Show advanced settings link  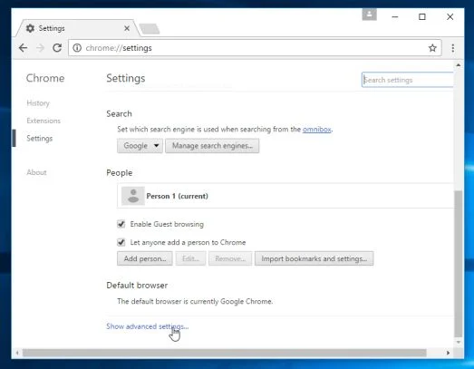148,326
